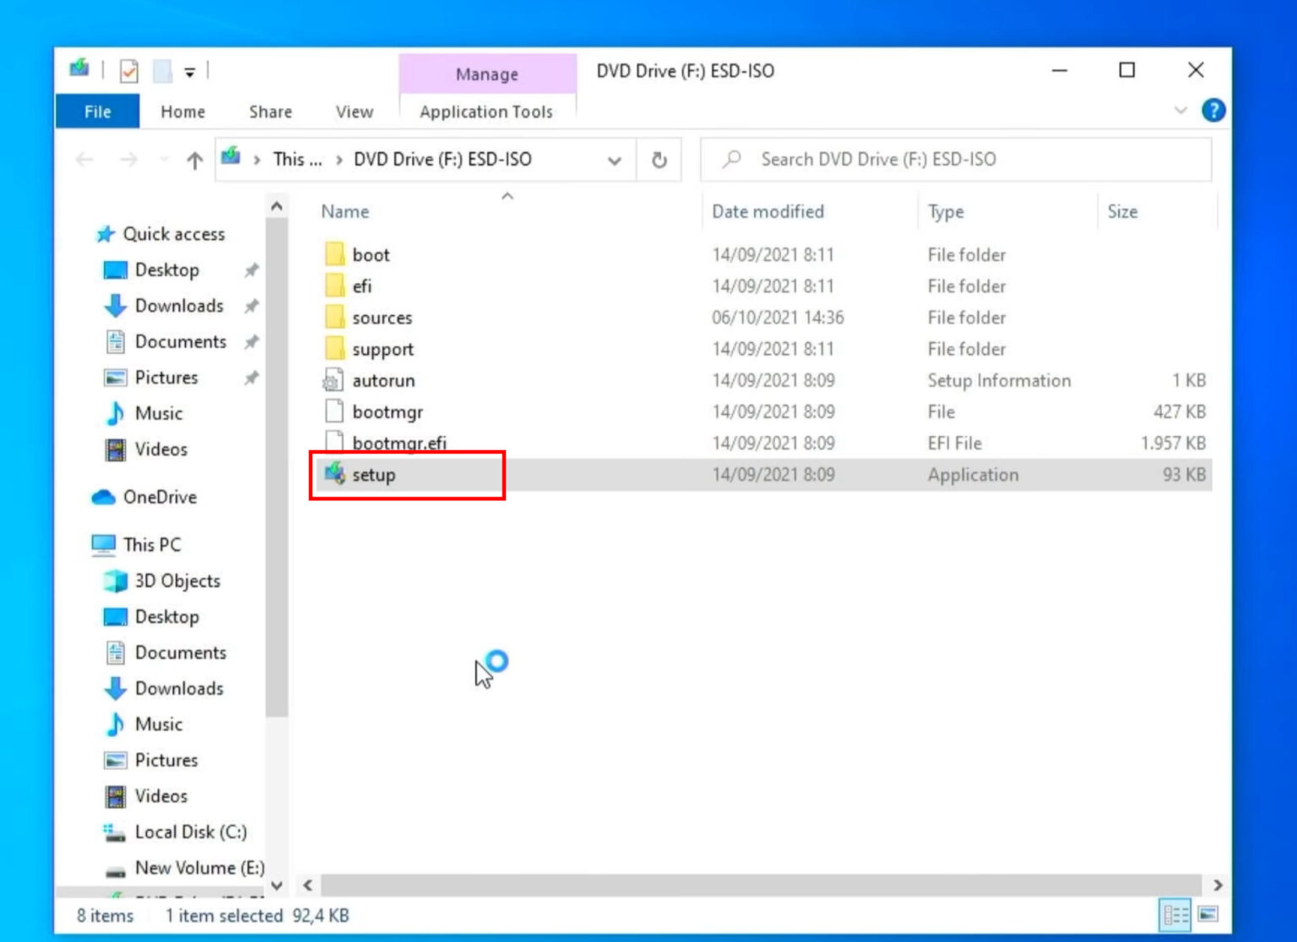This screenshot has width=1297, height=942.
Task: Open the recent locations dropdown arrow
Action: [163, 160]
